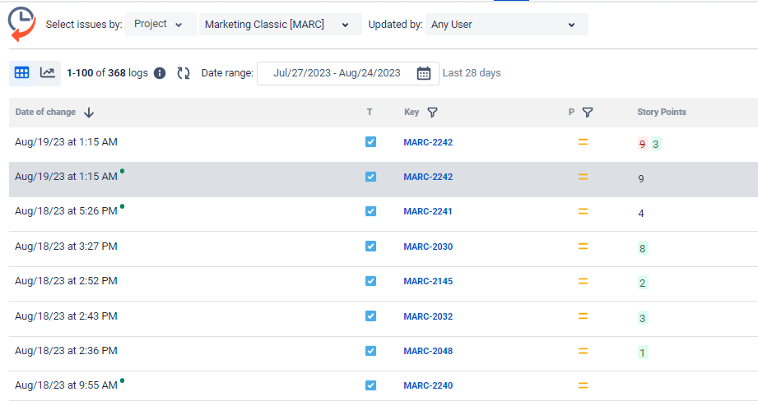Open the Project selection dropdown

click(160, 24)
